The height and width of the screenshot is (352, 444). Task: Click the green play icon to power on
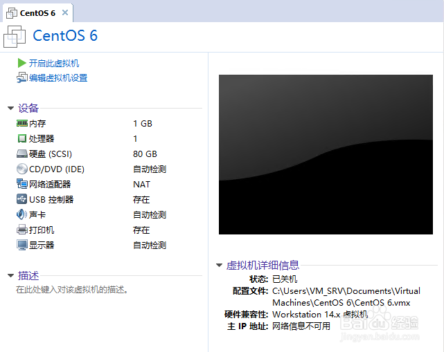coord(21,63)
